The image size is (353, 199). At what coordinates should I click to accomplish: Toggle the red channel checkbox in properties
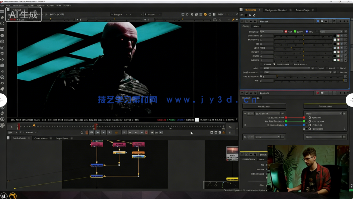click(x=286, y=31)
